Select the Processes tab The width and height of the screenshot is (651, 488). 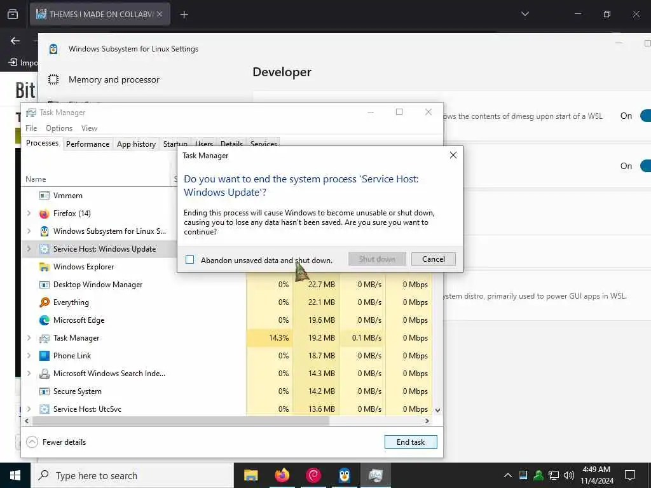42,143
